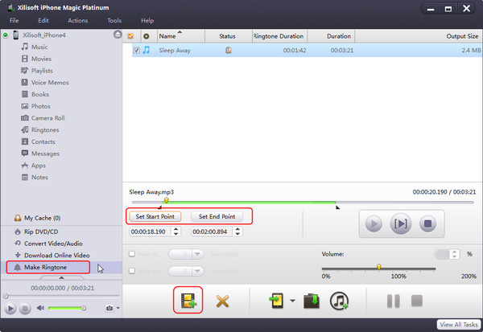Click the add file film-strip icon

[188, 301]
